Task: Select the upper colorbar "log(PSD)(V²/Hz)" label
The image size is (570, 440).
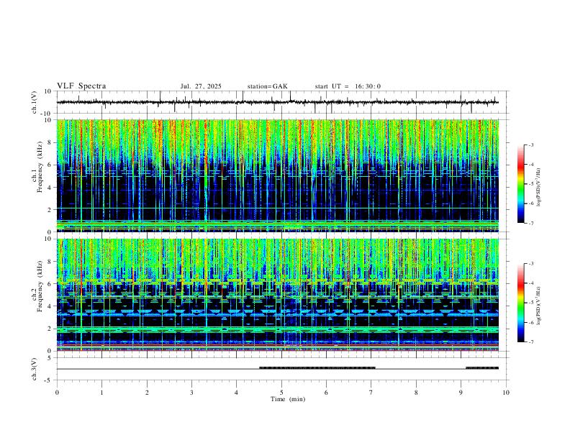Action: [x=538, y=187]
